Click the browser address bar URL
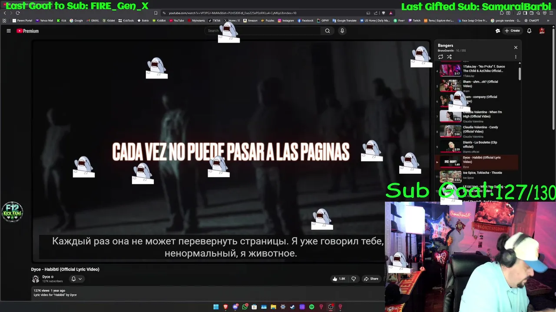The height and width of the screenshot is (312, 556). pos(232,13)
